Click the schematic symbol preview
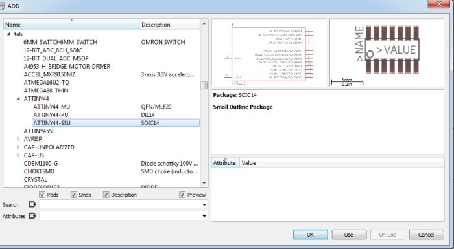 269,53
